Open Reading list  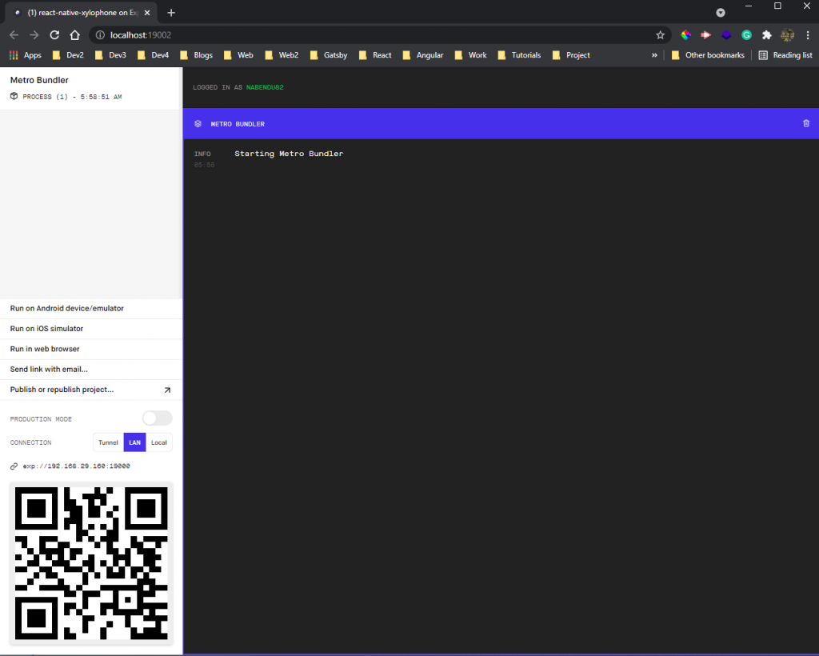(785, 55)
